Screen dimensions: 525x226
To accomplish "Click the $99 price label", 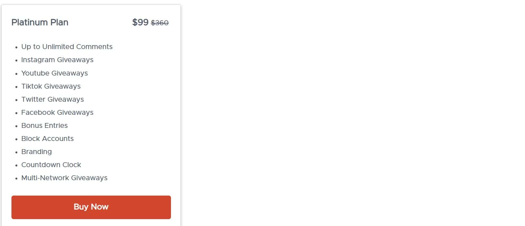I will click(139, 23).
